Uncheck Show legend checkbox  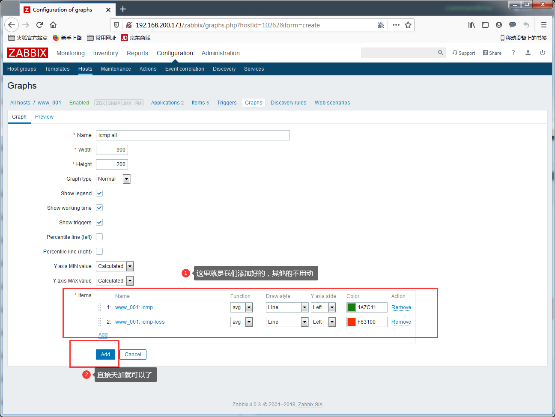tap(99, 193)
